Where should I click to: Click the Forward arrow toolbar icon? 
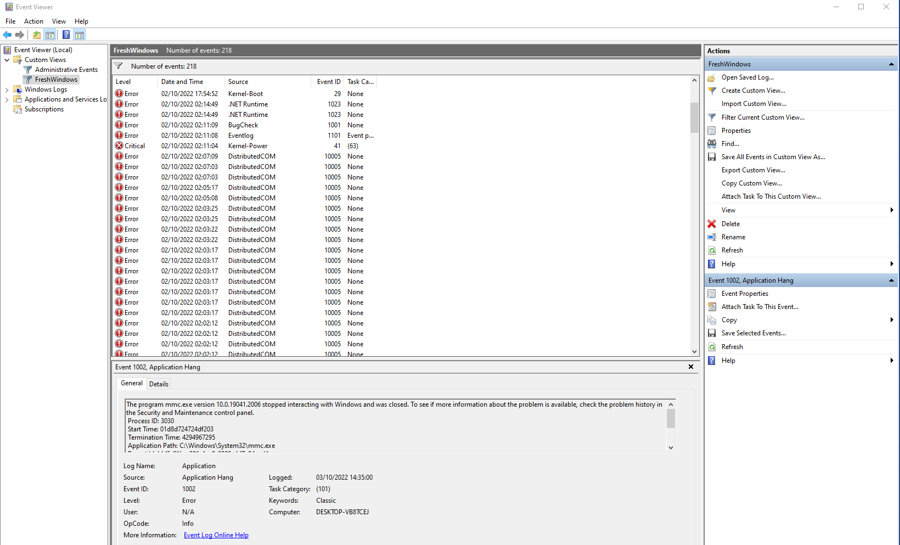click(20, 35)
